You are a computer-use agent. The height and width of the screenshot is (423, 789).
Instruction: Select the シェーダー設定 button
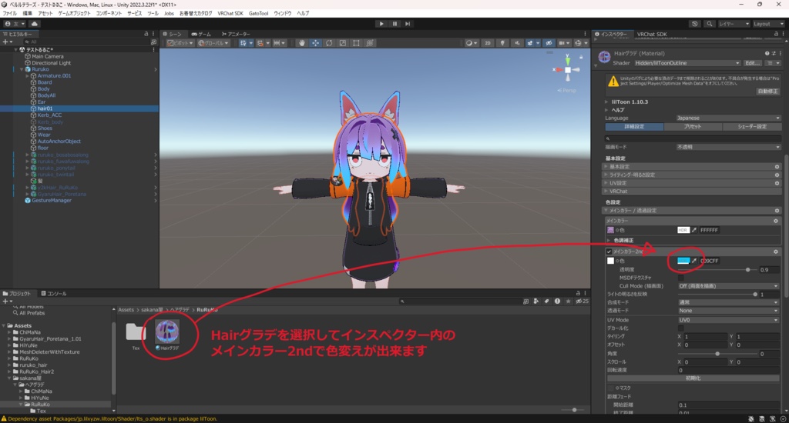point(752,127)
